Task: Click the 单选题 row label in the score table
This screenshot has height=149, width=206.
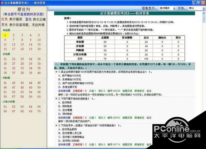Action: [80, 42]
